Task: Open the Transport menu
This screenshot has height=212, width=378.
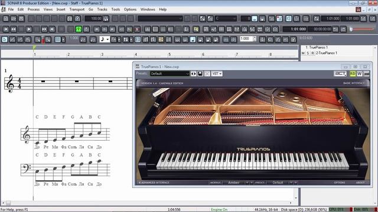Action: tap(77, 9)
